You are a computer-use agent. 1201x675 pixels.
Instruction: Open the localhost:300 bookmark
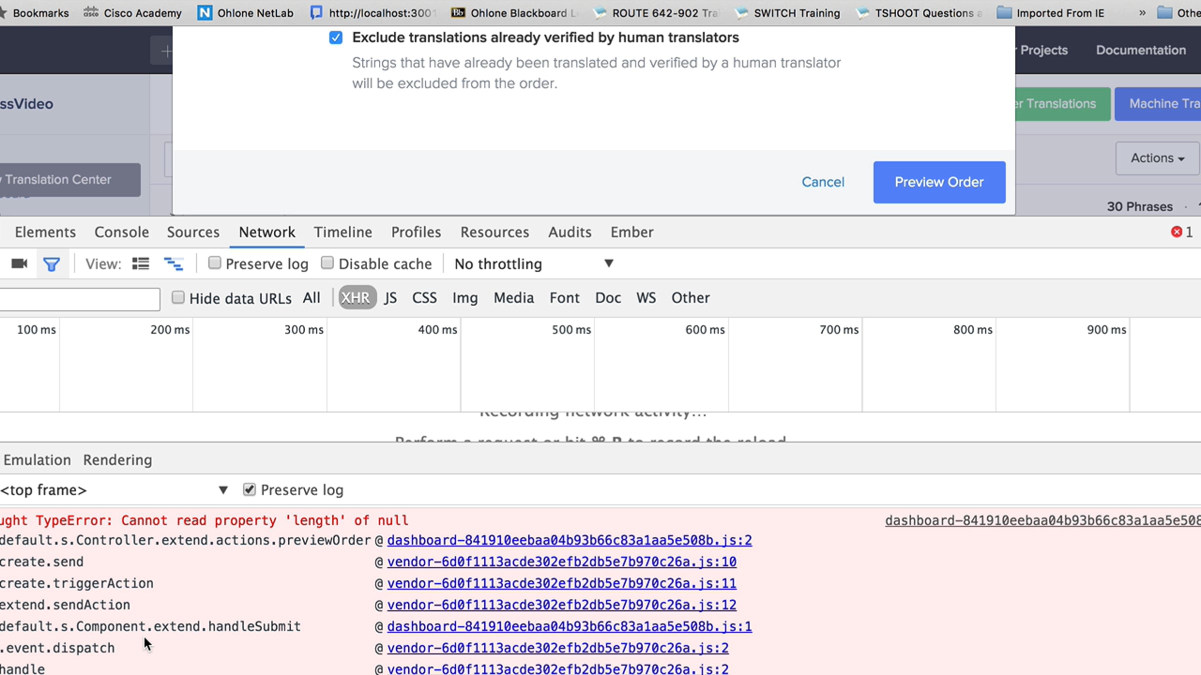tap(373, 13)
